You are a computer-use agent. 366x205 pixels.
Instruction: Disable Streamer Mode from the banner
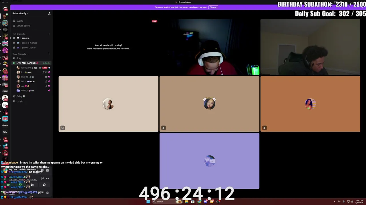(213, 7)
